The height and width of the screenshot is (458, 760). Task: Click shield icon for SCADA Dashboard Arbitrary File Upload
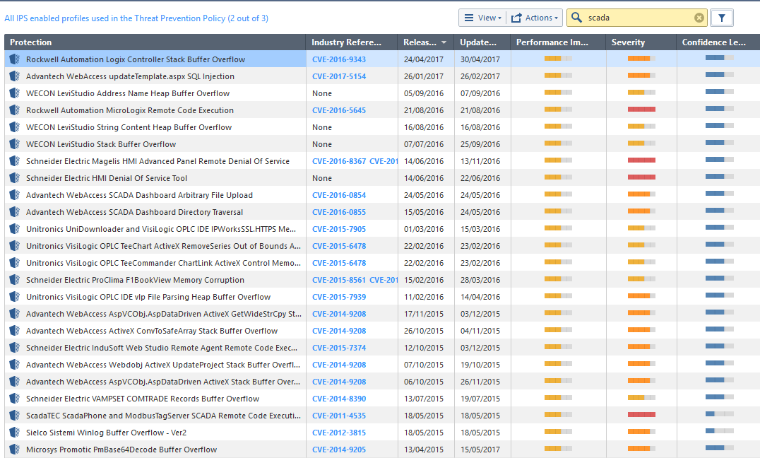click(15, 195)
